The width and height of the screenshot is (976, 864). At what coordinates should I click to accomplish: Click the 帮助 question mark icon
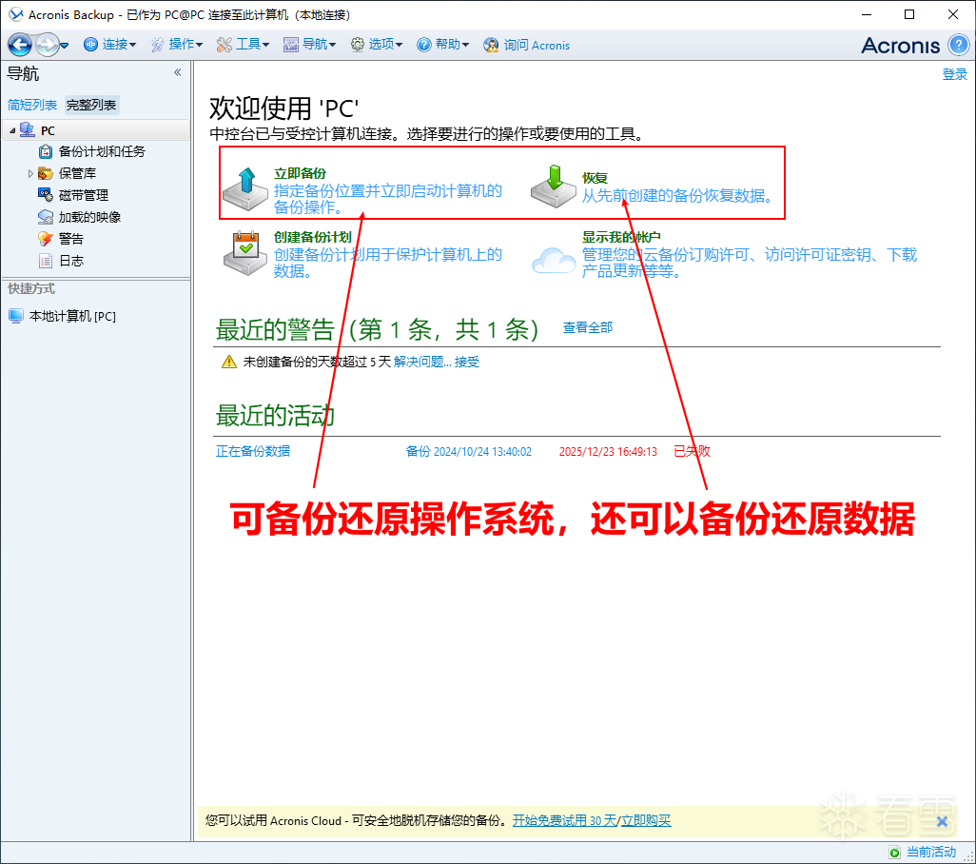coord(424,45)
